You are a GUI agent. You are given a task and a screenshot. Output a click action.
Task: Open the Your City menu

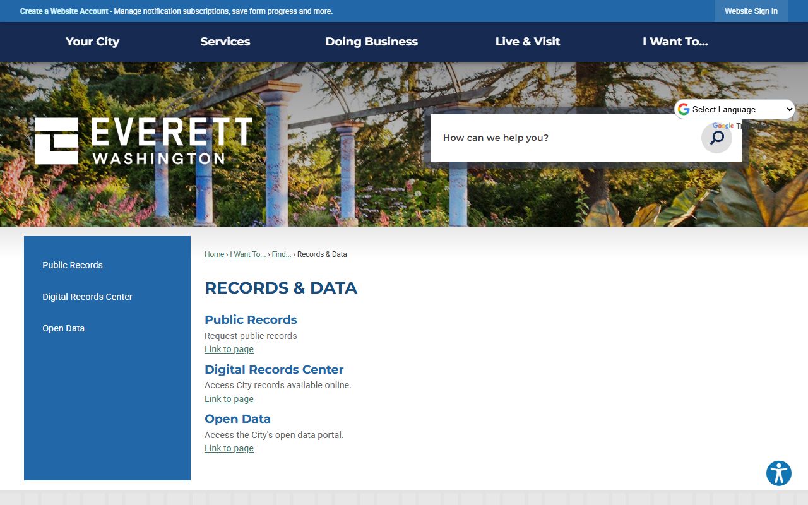[92, 42]
